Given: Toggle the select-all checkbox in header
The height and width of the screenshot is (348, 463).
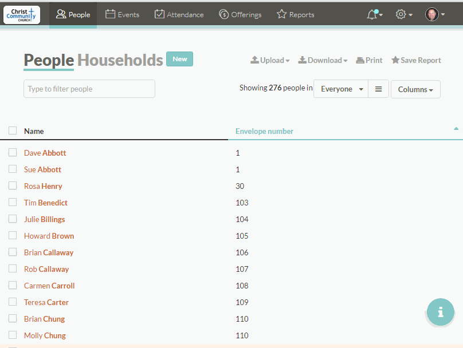Looking at the screenshot, I should (13, 131).
